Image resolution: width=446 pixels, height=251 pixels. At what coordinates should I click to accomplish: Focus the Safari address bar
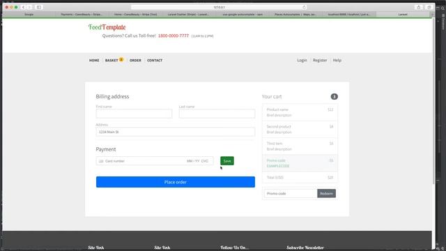click(x=219, y=7)
